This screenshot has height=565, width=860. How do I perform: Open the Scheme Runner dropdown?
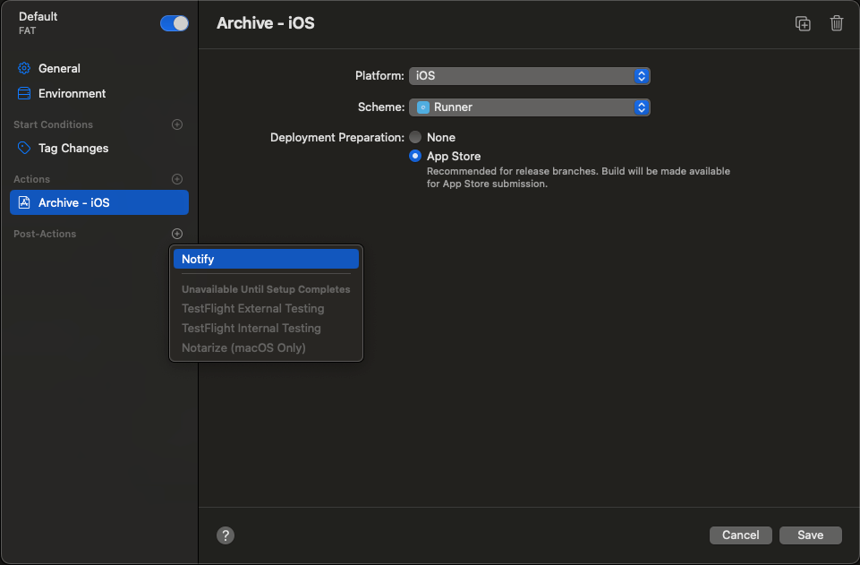[x=529, y=107]
